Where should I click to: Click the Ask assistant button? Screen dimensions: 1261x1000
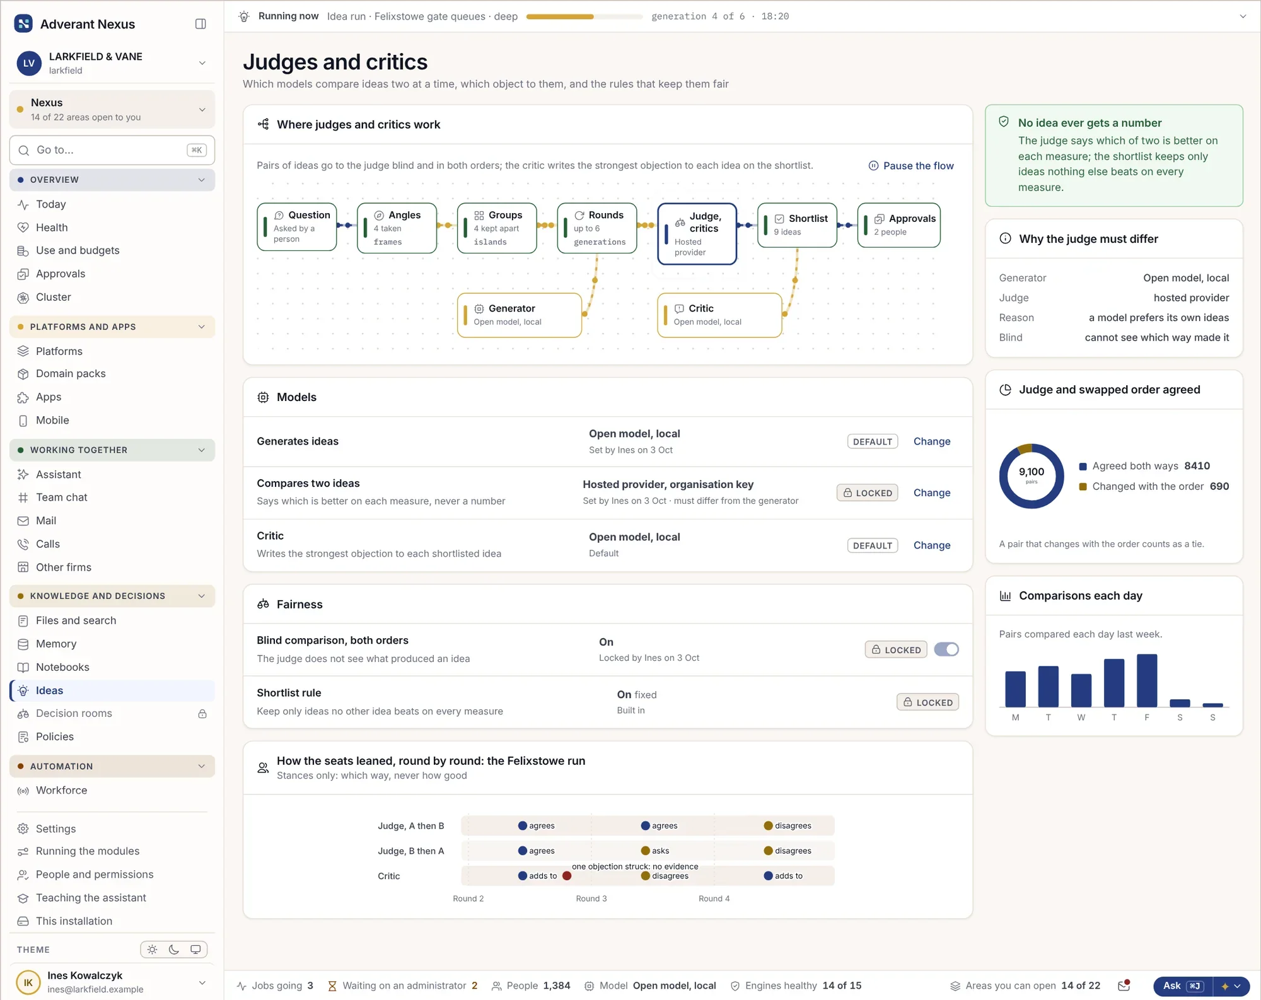1183,986
